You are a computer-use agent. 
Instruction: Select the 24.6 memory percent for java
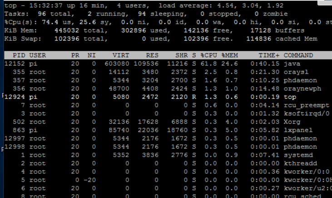230,63
